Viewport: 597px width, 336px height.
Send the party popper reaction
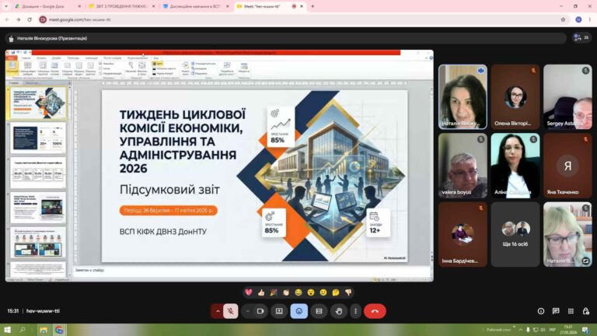point(274,292)
